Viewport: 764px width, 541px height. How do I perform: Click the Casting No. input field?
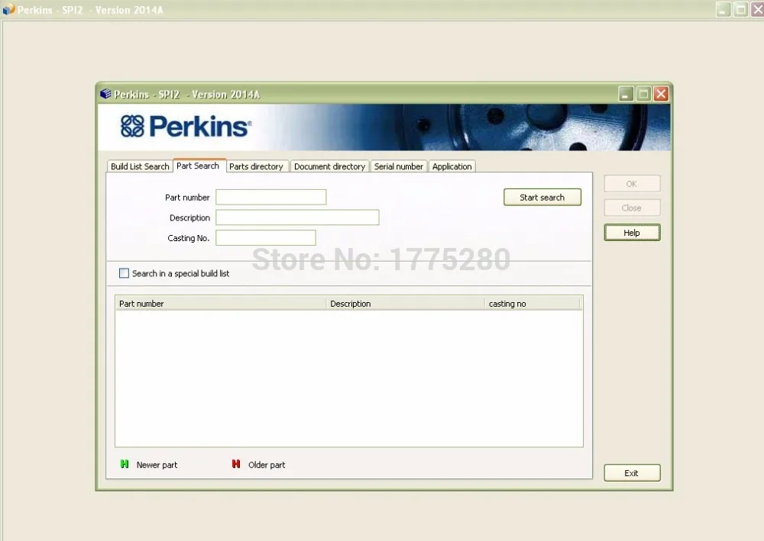tap(266, 238)
